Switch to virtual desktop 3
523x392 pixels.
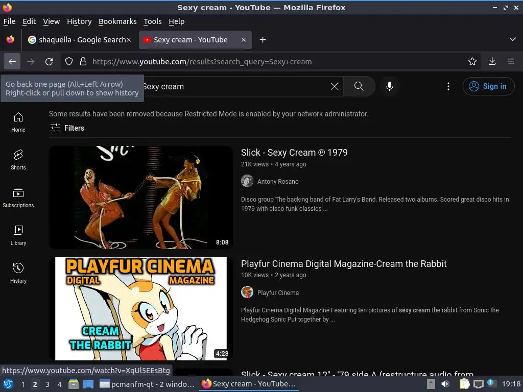(x=47, y=384)
